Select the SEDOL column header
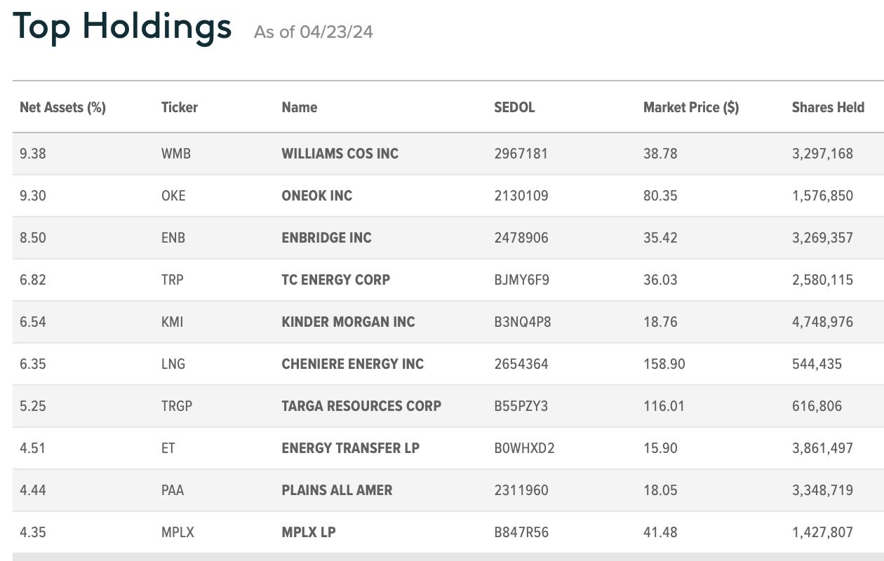 click(x=514, y=107)
